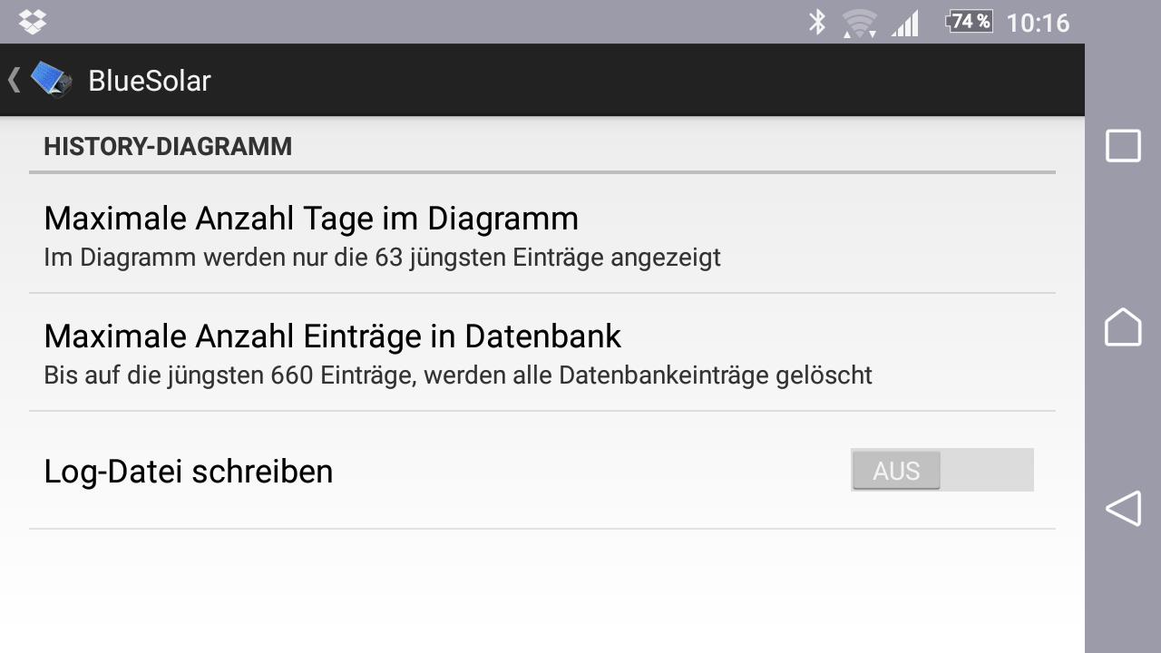Tap the 63 jüngsten Einträge description
This screenshot has width=1161, height=653.
click(x=382, y=258)
